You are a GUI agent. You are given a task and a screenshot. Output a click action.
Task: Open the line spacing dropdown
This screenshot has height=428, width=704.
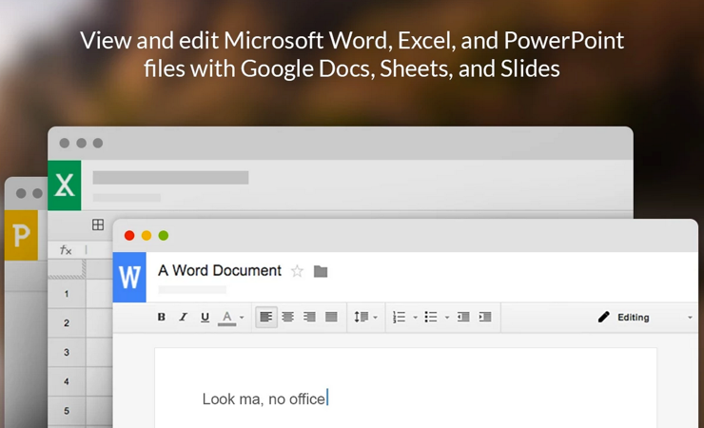[365, 317]
